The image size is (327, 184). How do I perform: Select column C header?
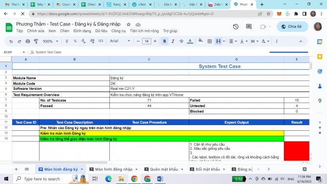(x=149, y=60)
